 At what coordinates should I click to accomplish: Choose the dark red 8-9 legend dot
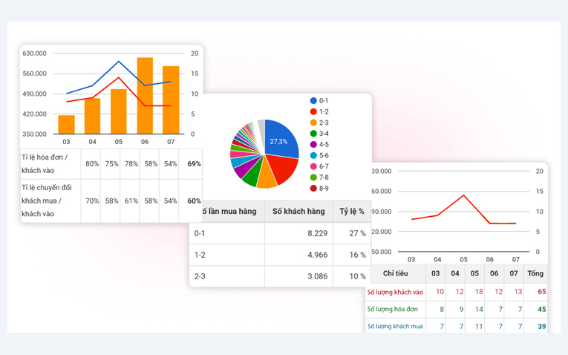click(313, 189)
